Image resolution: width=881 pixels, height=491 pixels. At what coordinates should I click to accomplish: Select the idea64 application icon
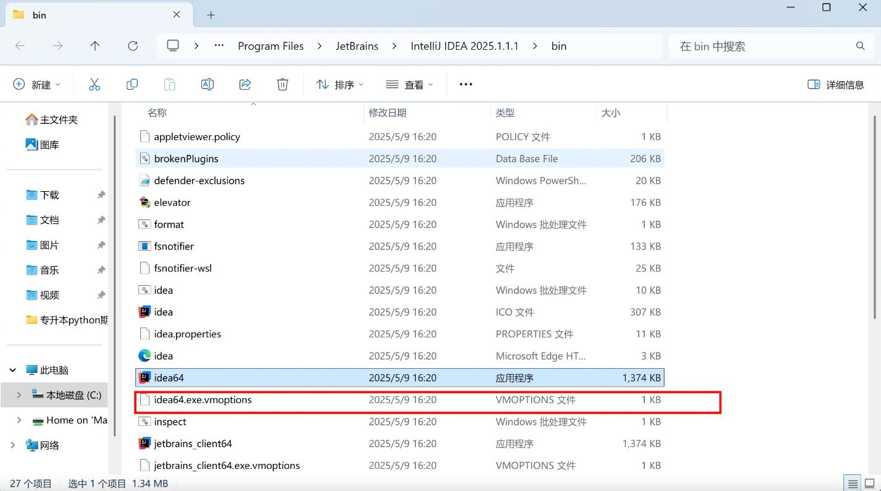(145, 378)
